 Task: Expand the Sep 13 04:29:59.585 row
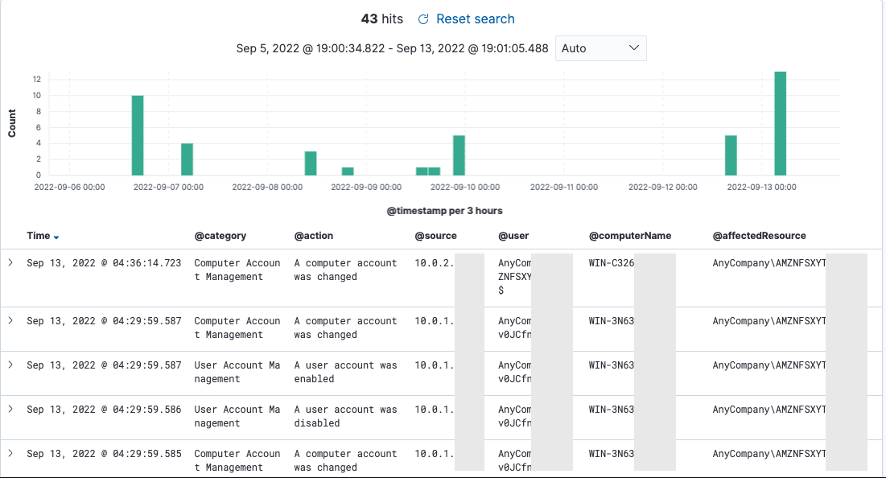(10, 453)
